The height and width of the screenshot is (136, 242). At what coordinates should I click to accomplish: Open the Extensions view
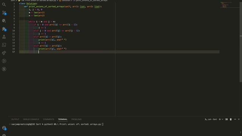click(4, 29)
